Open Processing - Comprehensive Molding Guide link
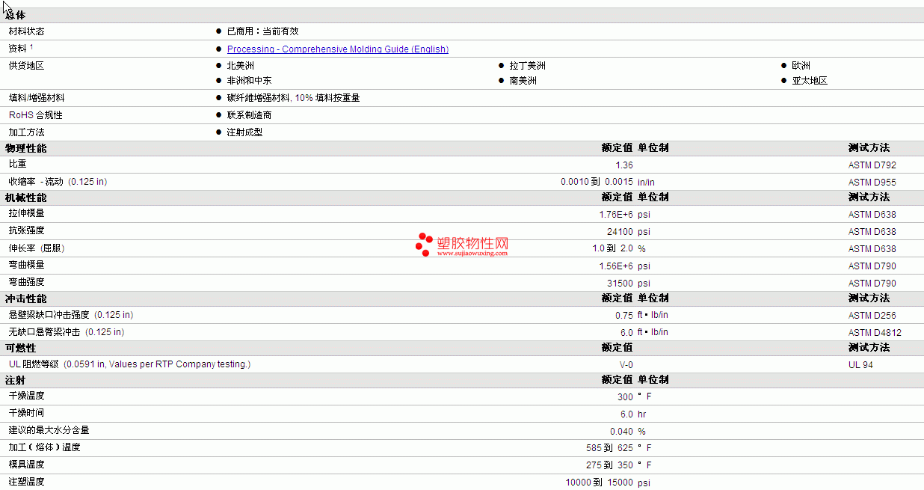This screenshot has width=924, height=490. [x=338, y=49]
